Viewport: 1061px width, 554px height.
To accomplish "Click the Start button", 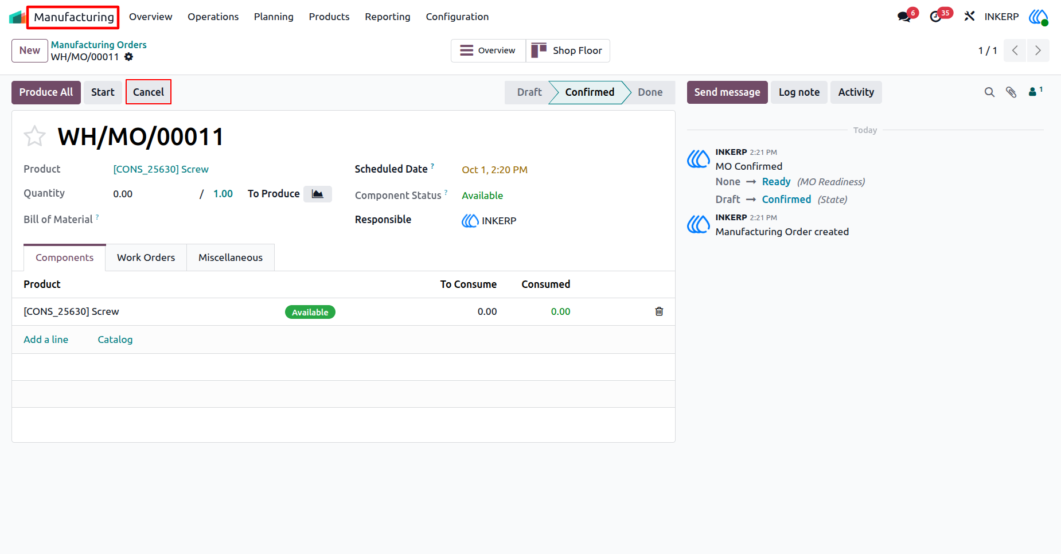I will coord(103,92).
